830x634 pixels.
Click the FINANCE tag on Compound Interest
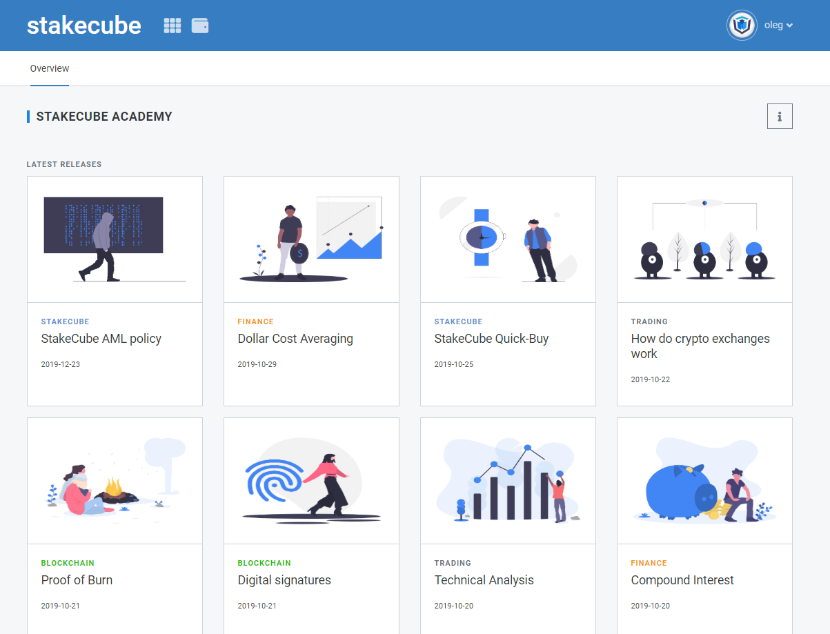pos(649,563)
